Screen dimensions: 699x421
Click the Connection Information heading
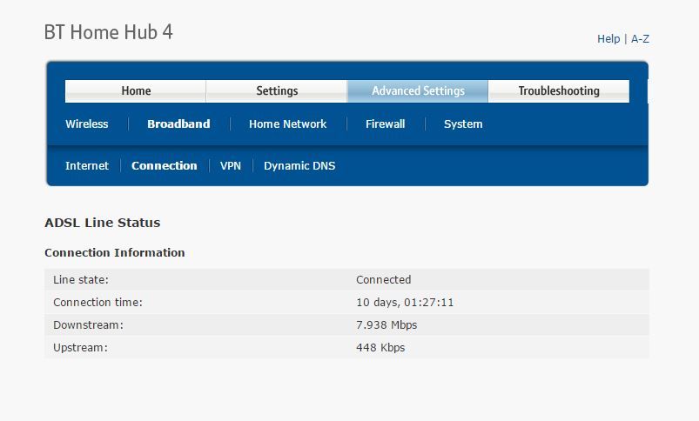coord(115,252)
